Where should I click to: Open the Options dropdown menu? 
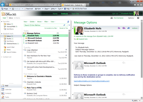tap(131, 18)
